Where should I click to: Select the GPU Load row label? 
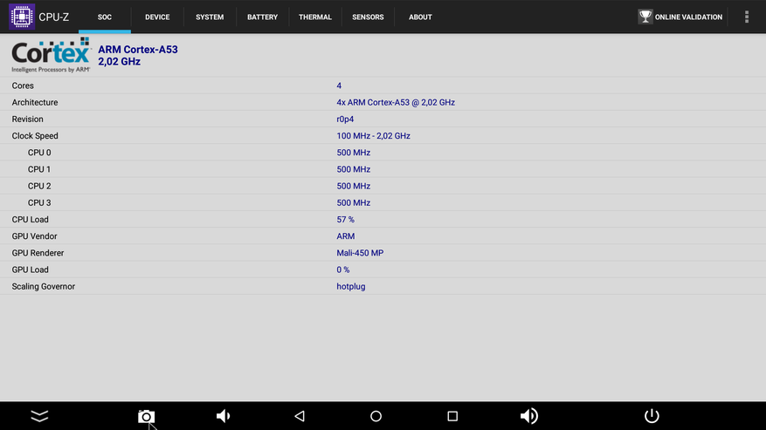tap(30, 270)
